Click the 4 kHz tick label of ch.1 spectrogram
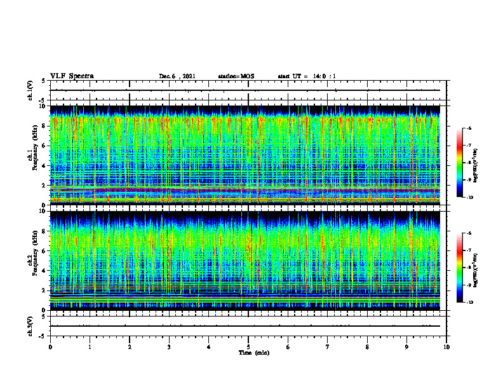 (x=44, y=166)
